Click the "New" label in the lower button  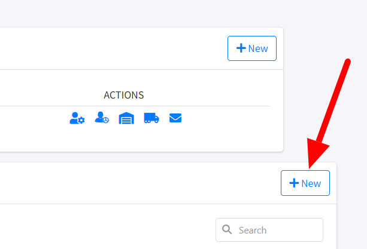click(x=311, y=183)
